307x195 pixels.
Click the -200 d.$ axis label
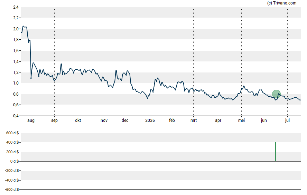[12, 170]
